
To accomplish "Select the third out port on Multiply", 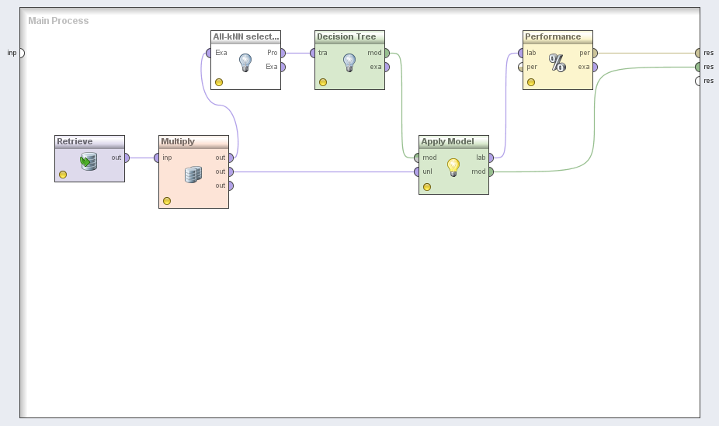I will pos(231,185).
